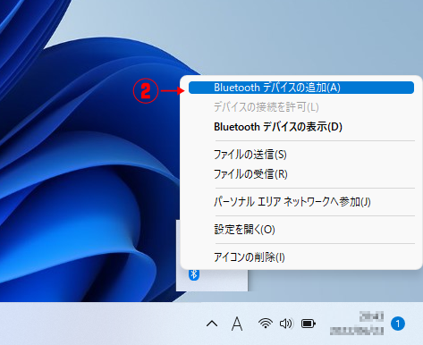Open Wi-Fi network status icon
The height and width of the screenshot is (345, 423).
pos(266,324)
